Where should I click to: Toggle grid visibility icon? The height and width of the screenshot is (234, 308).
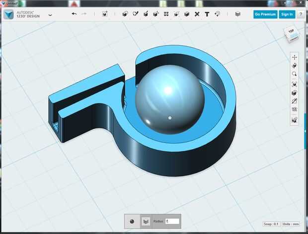tap(294, 109)
